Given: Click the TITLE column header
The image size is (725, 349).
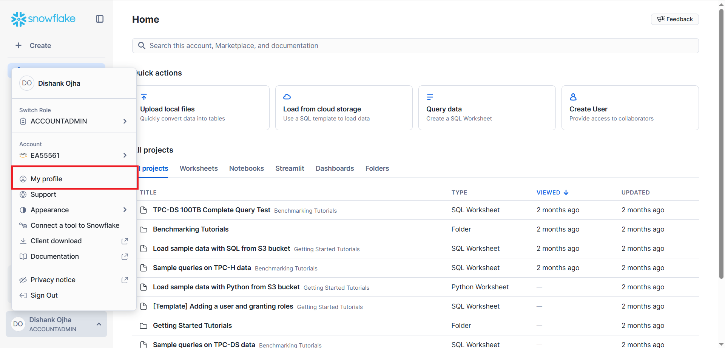Looking at the screenshot, I should pyautogui.click(x=148, y=193).
